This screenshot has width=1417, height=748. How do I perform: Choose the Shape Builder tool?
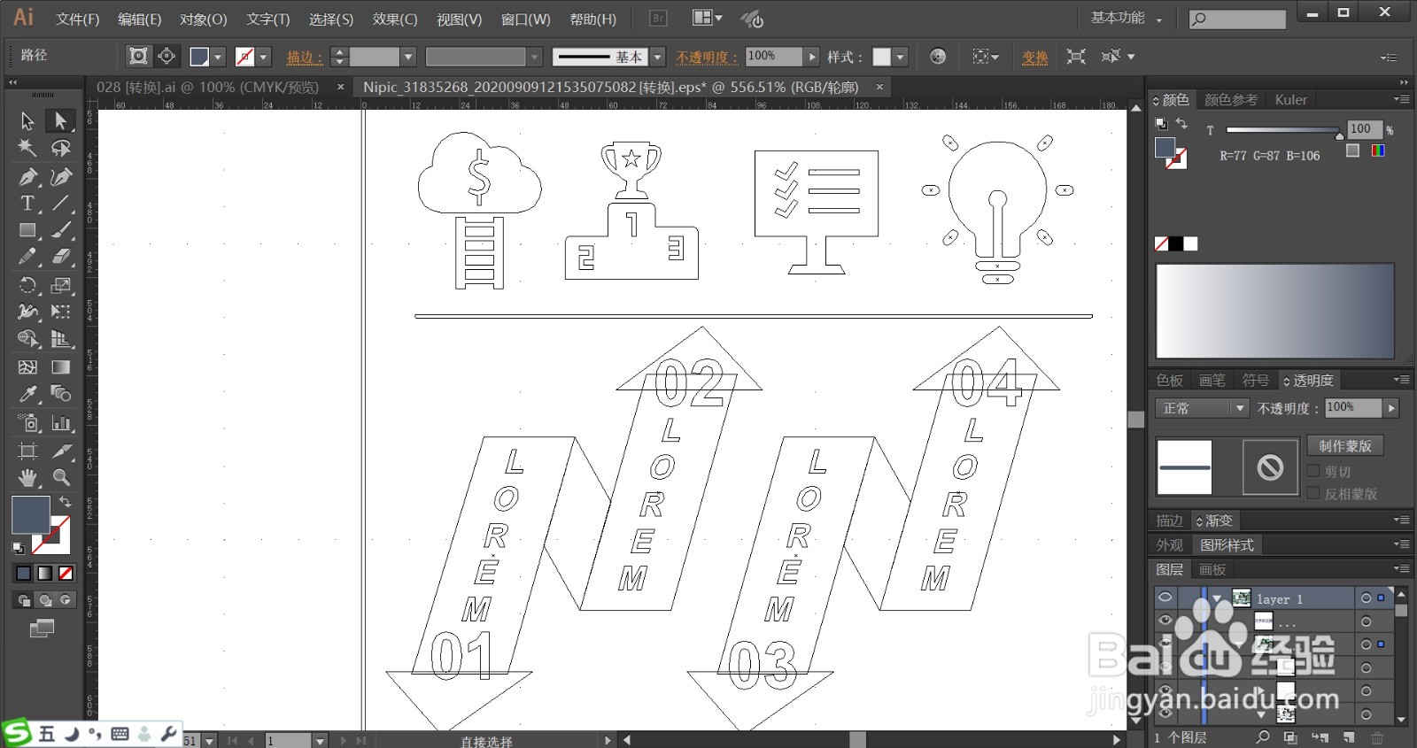[x=27, y=339]
